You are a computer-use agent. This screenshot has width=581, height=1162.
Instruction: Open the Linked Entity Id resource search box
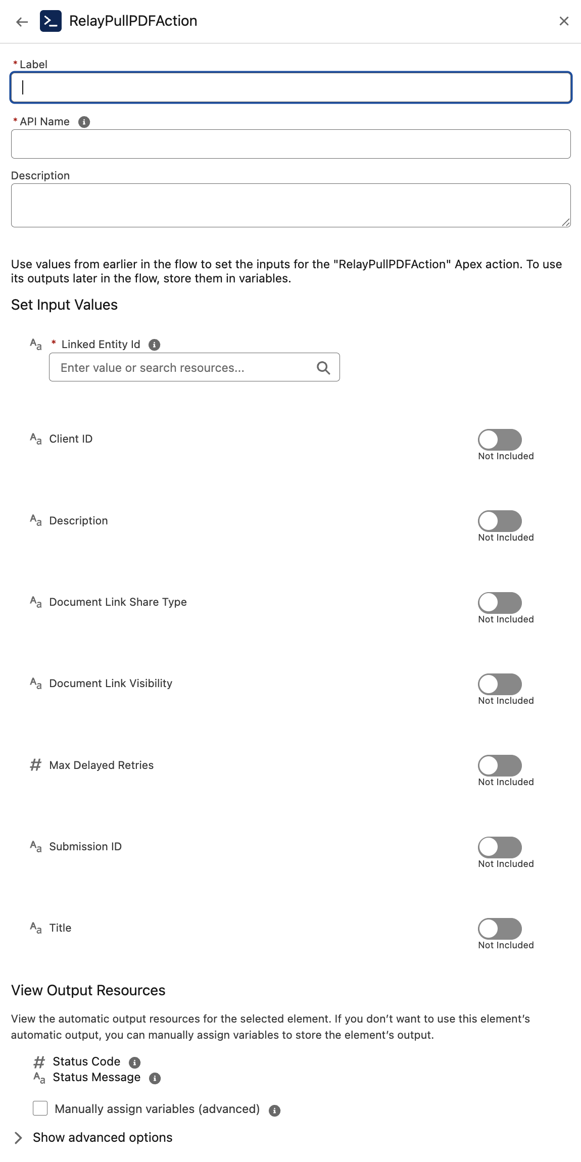(x=182, y=367)
